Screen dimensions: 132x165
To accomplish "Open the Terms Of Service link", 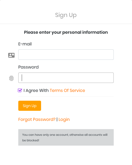I will [67, 91].
